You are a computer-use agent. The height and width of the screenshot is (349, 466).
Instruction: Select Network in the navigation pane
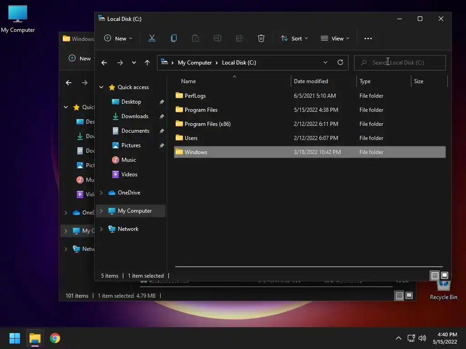click(128, 229)
